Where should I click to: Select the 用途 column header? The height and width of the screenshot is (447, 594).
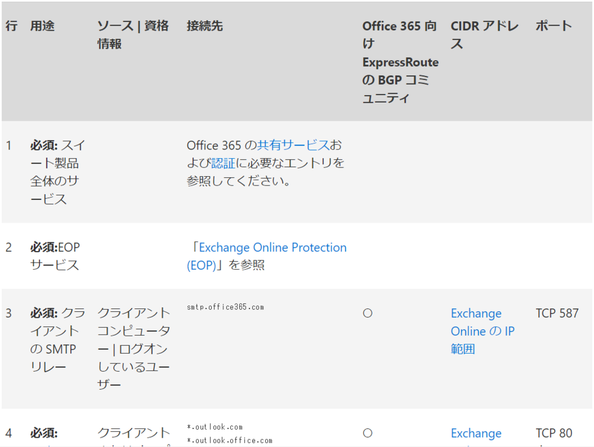[42, 26]
